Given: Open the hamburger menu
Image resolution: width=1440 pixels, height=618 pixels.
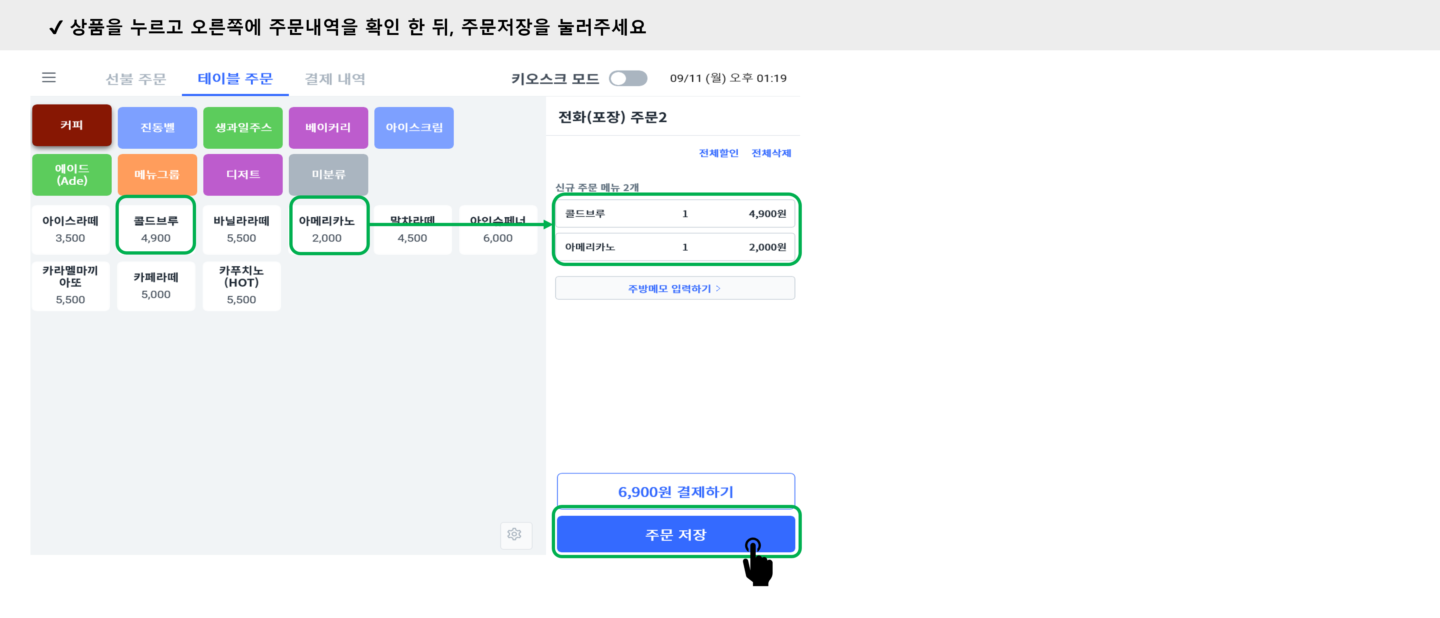Looking at the screenshot, I should click(x=49, y=78).
